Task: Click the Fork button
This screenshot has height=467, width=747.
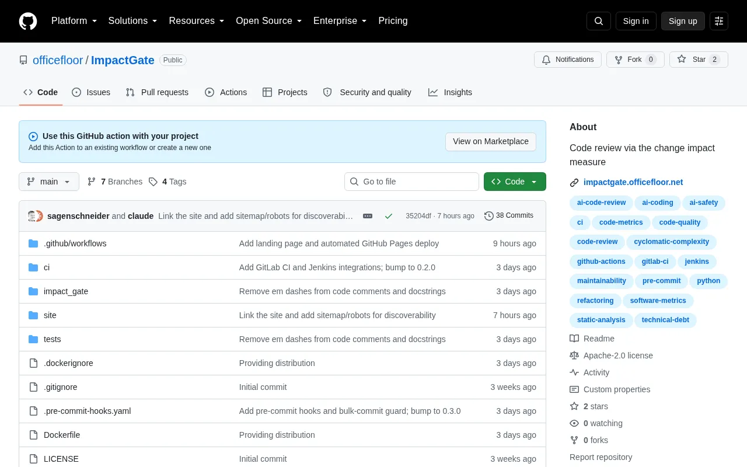Action: (635, 60)
